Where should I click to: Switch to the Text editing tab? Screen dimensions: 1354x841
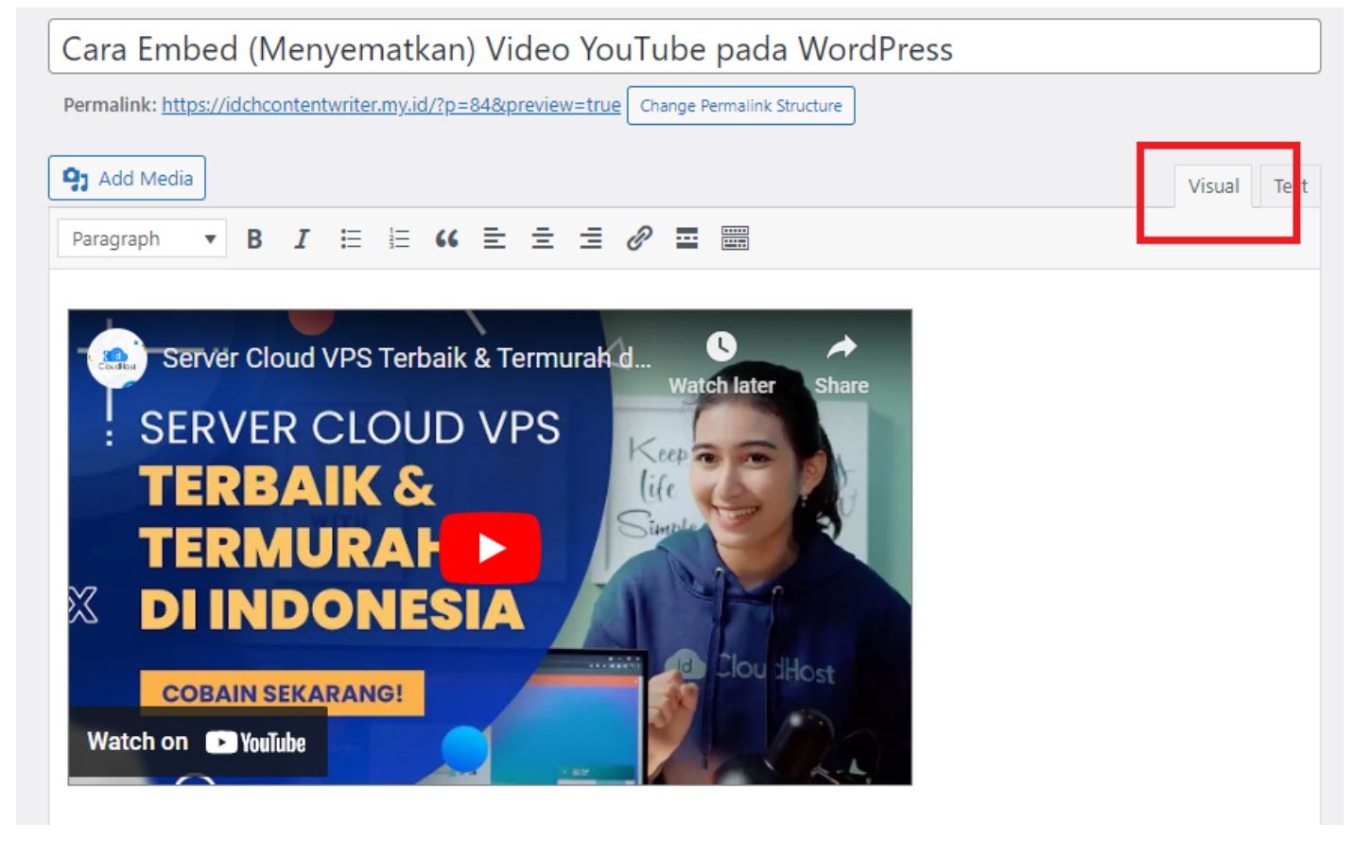click(x=1291, y=186)
